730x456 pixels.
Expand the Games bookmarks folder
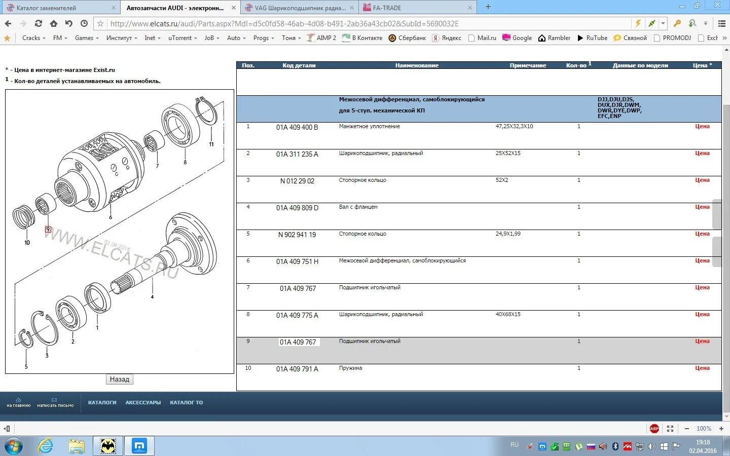coord(87,38)
